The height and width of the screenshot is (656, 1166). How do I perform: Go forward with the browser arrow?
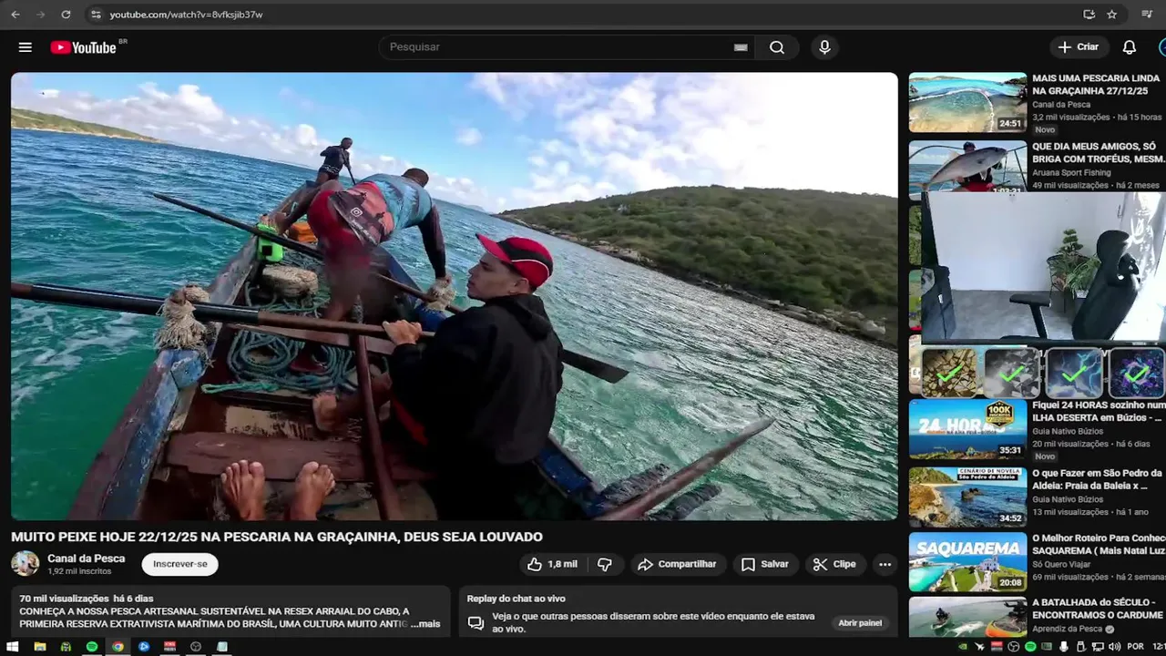pos(40,15)
